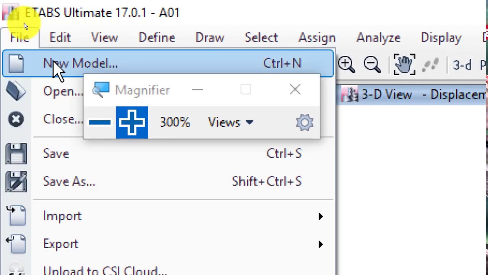Select the Pan hand tool
This screenshot has width=488, height=275.
[x=404, y=64]
